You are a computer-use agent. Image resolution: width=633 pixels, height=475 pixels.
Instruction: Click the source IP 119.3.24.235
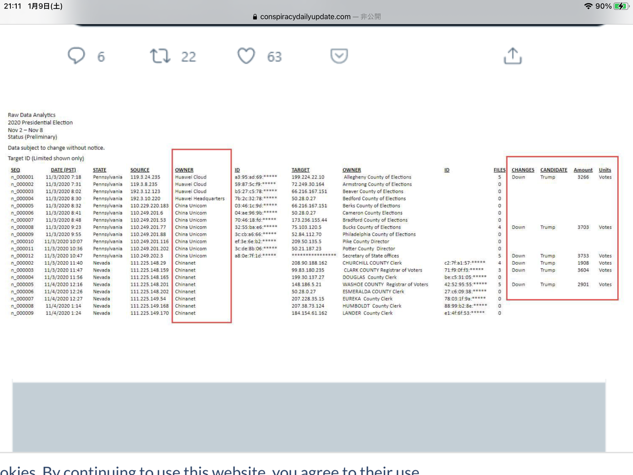[x=145, y=177]
